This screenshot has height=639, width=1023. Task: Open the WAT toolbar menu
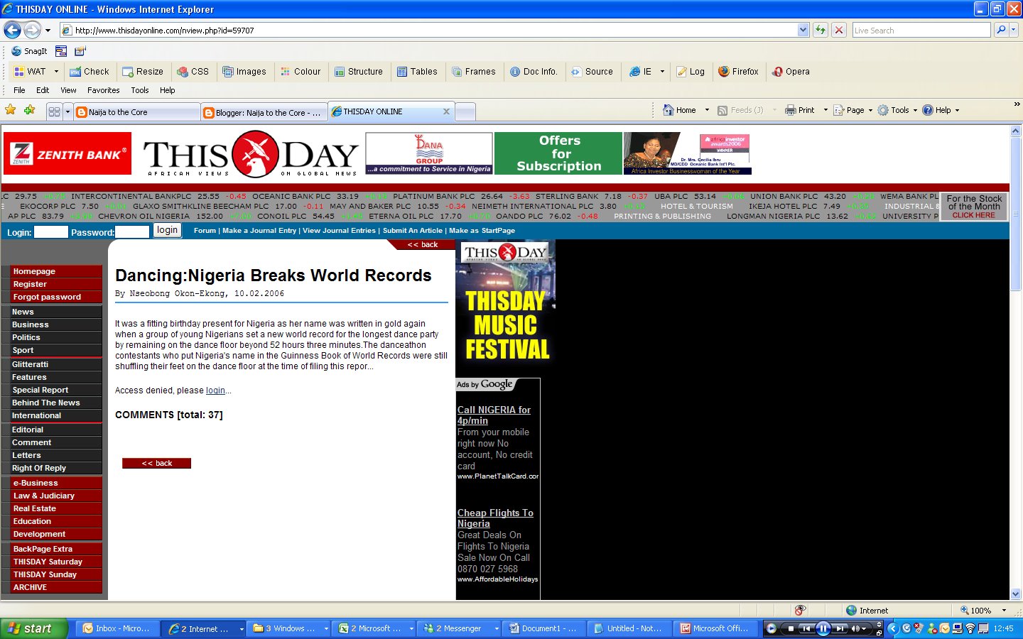coord(36,72)
